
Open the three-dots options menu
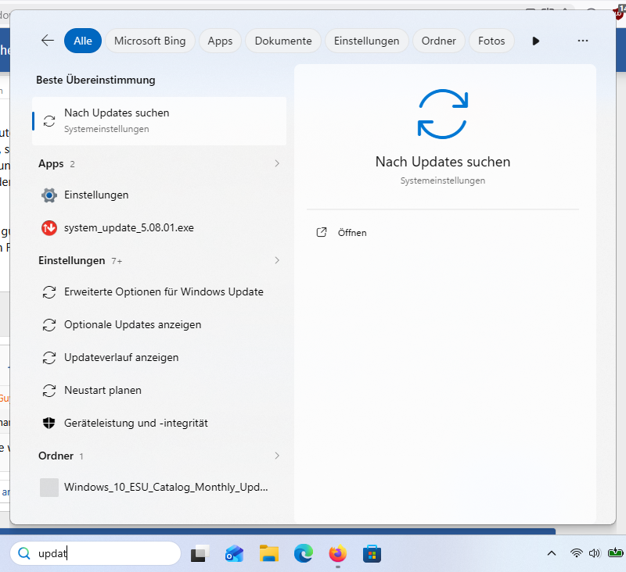[582, 41]
